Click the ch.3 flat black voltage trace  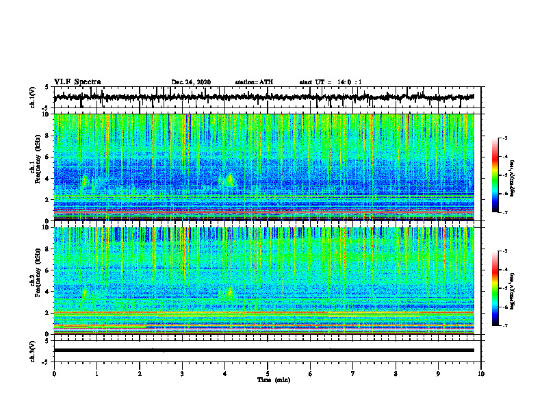click(x=263, y=351)
